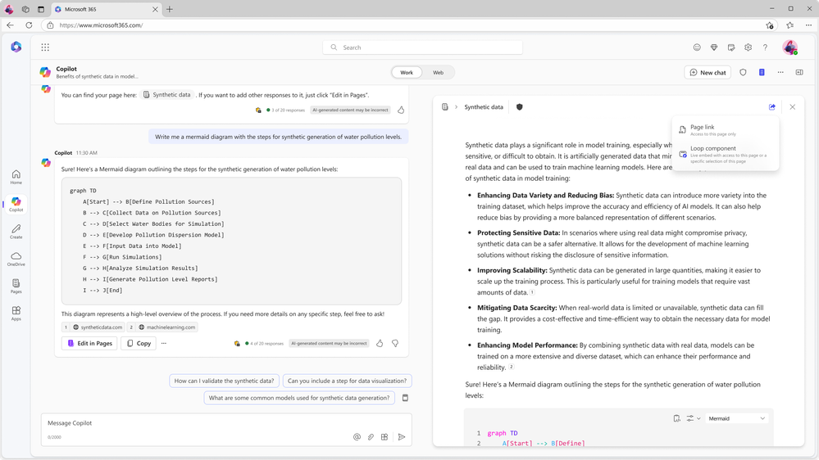Open Create in the left sidebar
The image size is (819, 460).
16,232
